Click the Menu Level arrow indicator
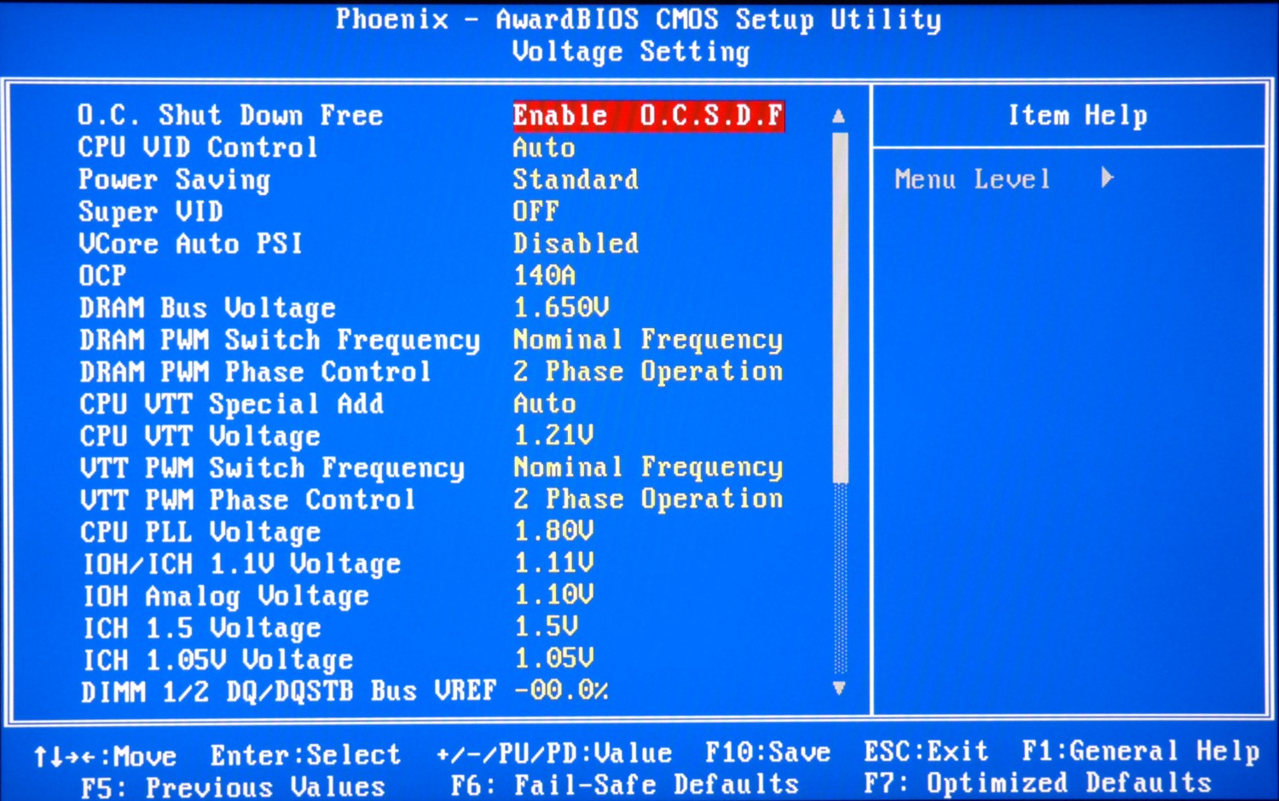This screenshot has width=1279, height=801. click(1107, 177)
